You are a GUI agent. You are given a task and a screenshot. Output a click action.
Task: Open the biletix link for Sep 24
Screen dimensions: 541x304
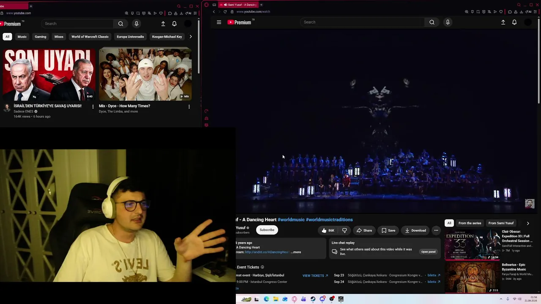pyautogui.click(x=434, y=282)
